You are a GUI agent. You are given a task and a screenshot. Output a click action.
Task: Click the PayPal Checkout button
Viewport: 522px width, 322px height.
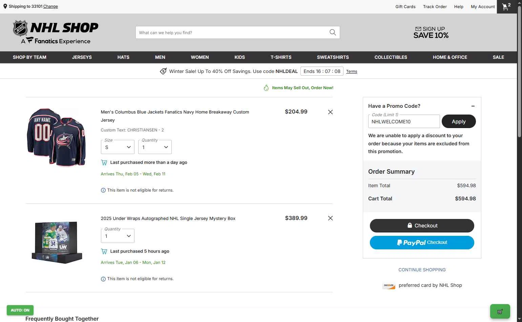(x=422, y=243)
